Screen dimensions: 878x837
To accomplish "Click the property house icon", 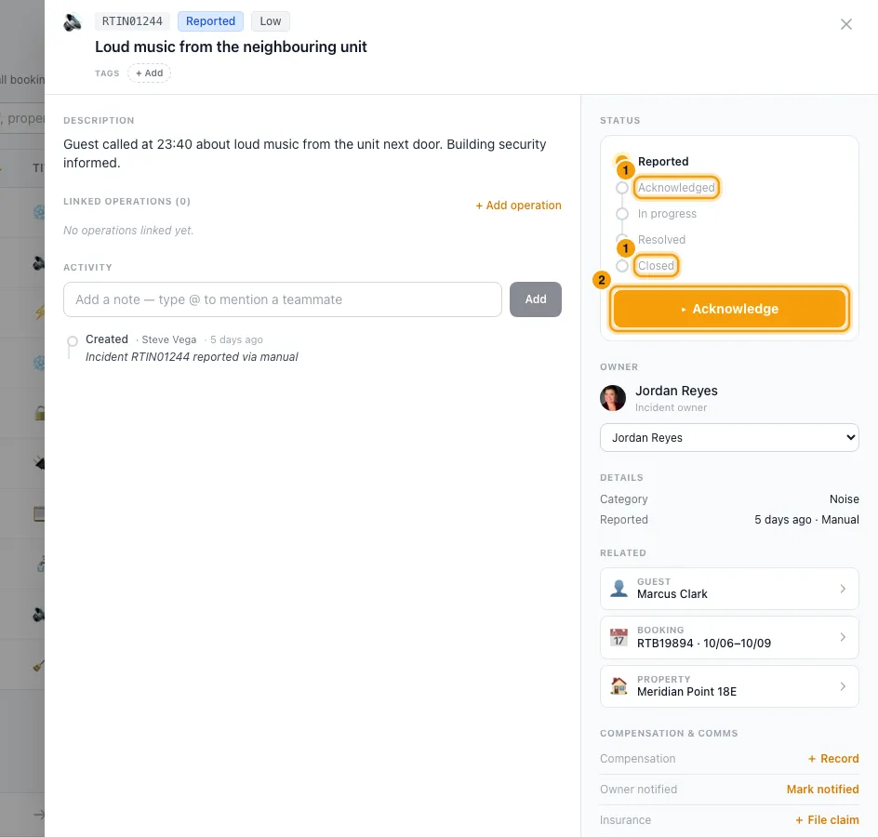I will click(x=619, y=685).
